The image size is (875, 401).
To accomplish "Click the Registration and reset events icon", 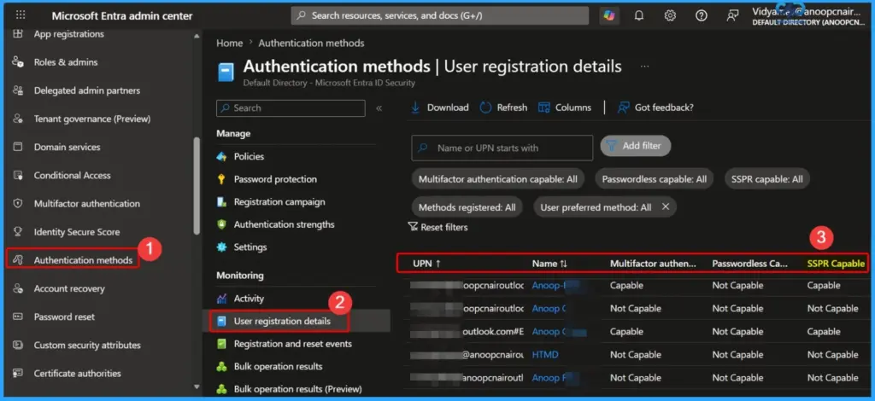I will (x=221, y=344).
